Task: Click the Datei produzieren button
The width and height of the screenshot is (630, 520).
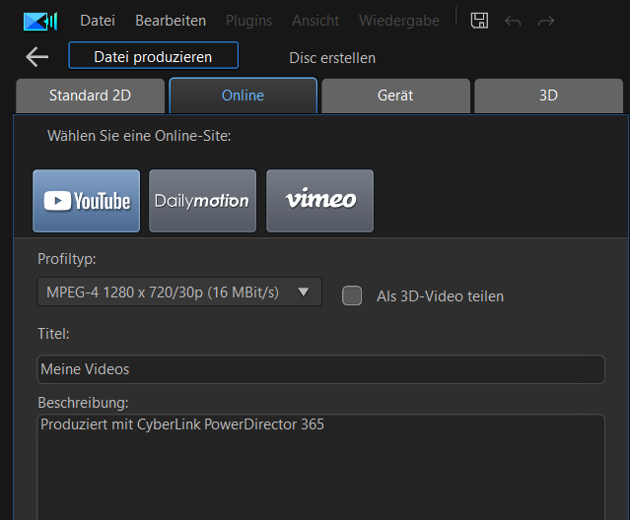Action: point(154,55)
